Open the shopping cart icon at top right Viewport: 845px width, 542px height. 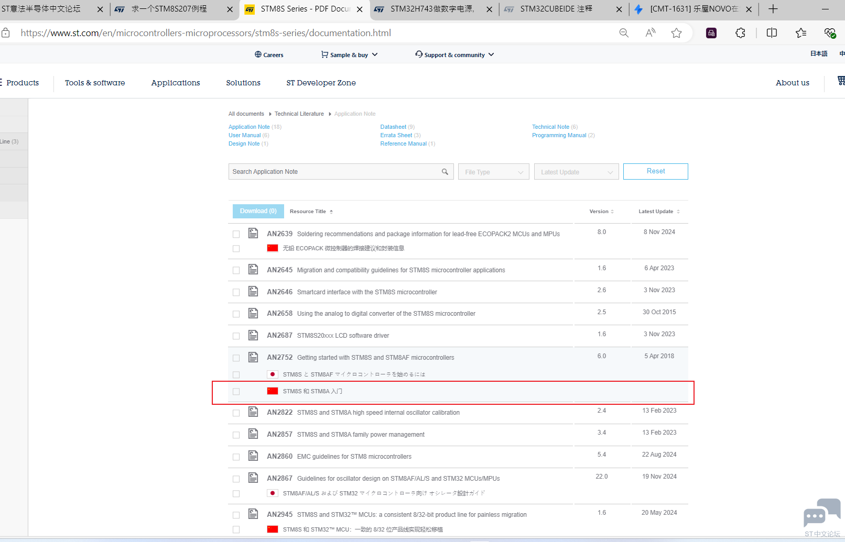841,81
